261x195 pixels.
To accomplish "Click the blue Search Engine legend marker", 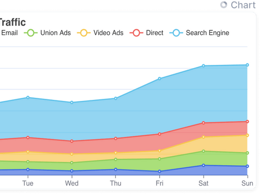I will click(176, 33).
